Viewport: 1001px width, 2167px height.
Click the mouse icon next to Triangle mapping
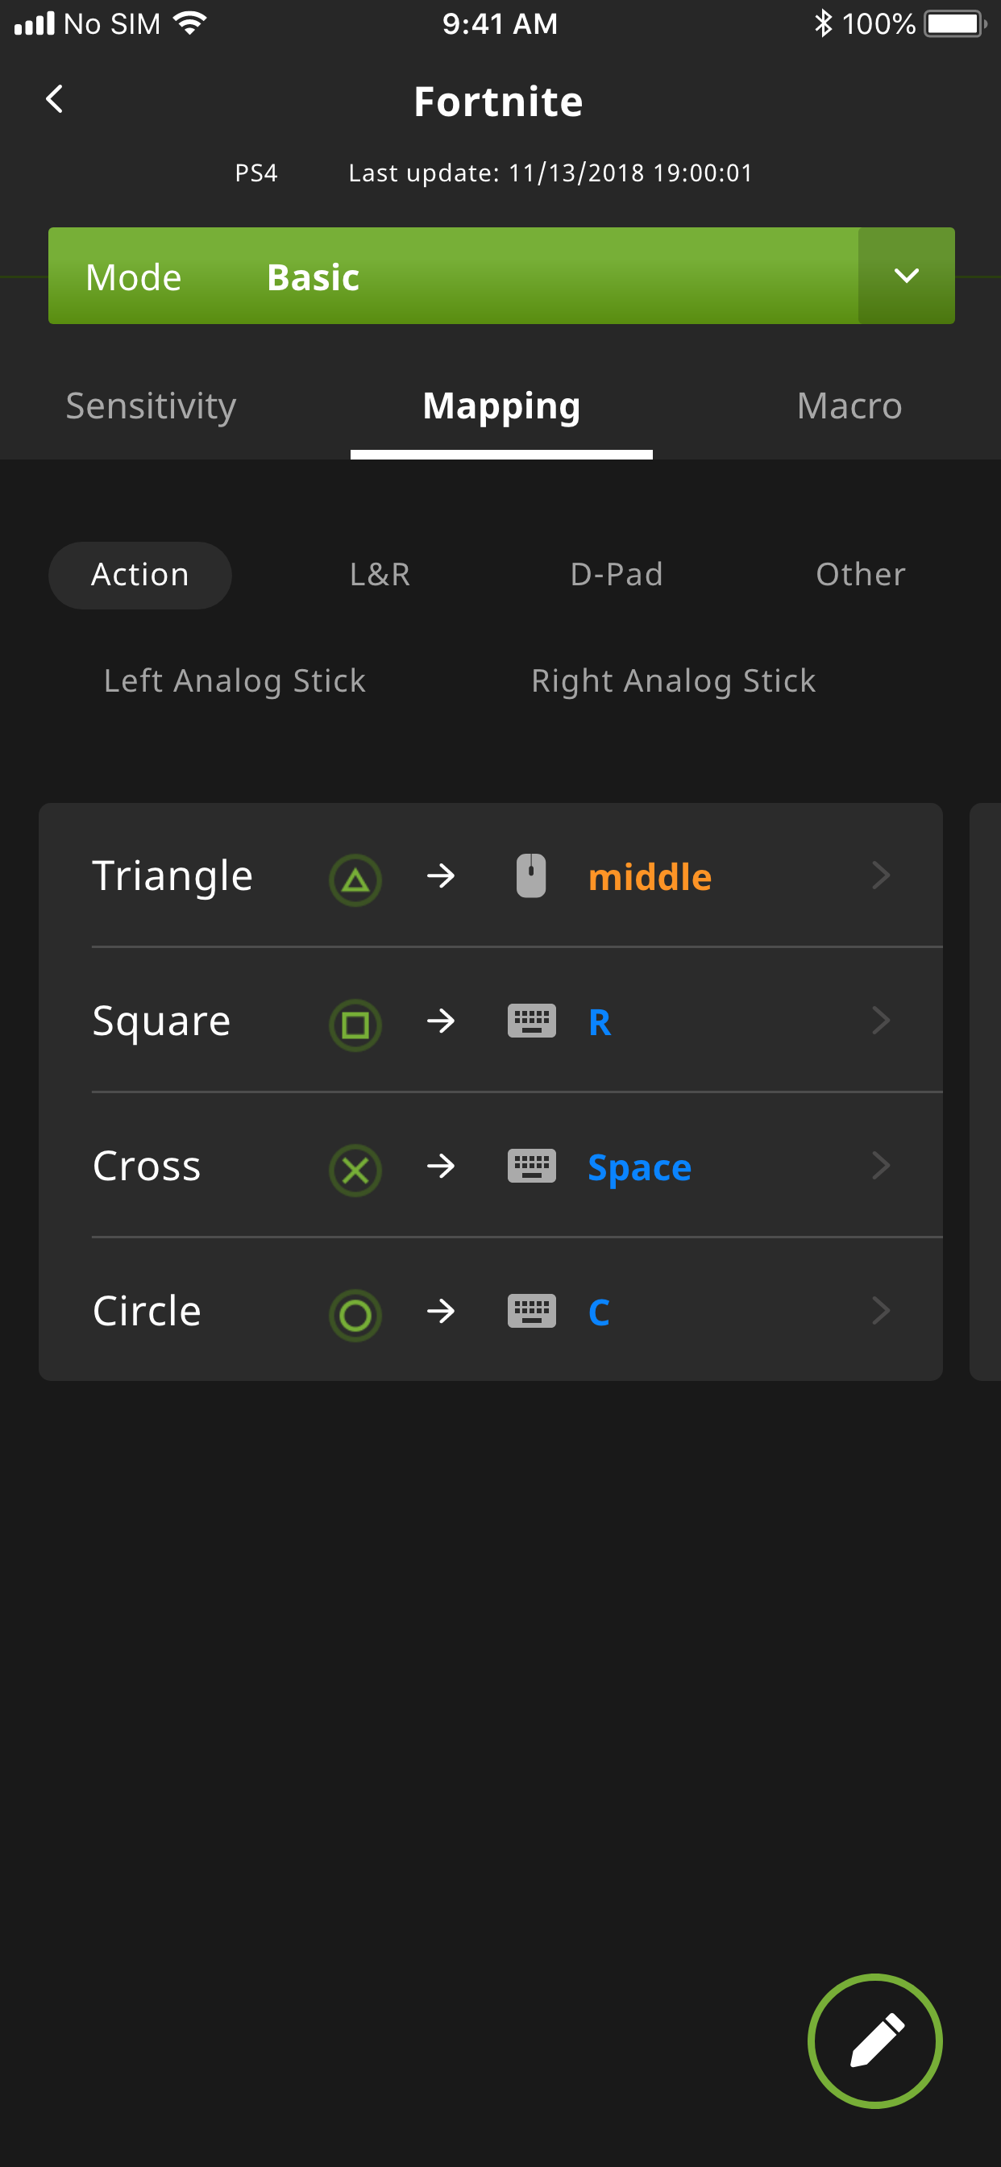coord(531,876)
